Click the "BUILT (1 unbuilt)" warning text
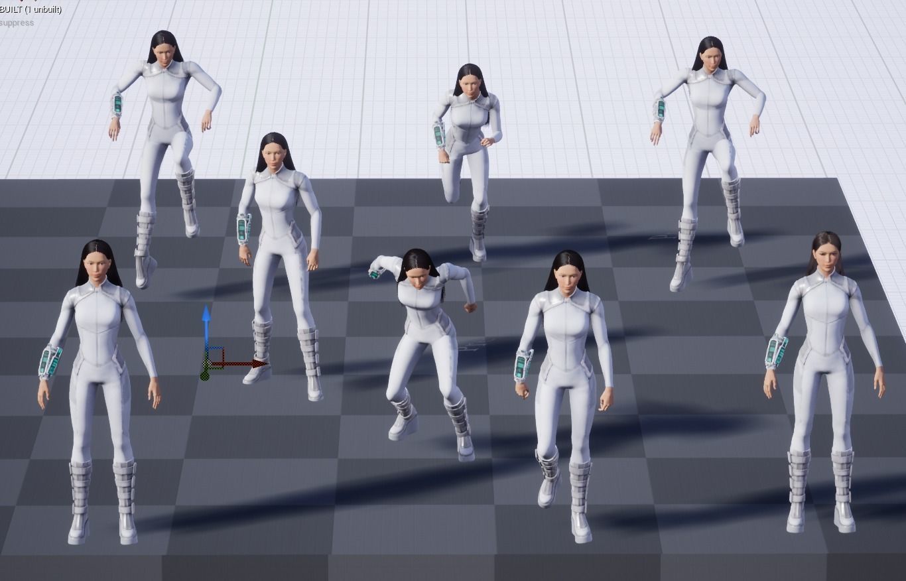 click(31, 9)
